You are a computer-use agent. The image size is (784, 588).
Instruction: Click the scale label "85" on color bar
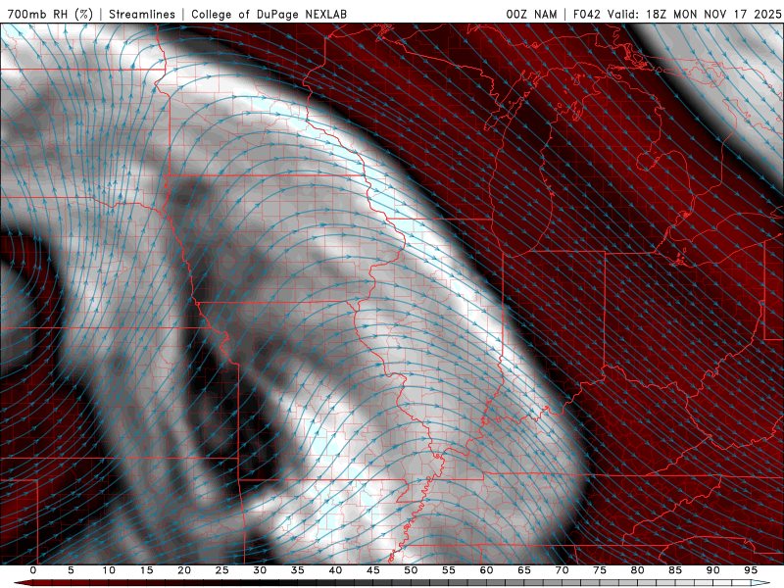tap(675, 570)
